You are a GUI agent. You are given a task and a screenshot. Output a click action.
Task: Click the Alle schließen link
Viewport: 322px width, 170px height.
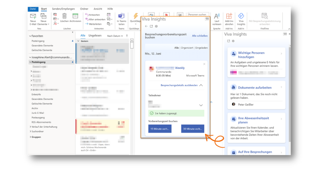[x=200, y=36]
